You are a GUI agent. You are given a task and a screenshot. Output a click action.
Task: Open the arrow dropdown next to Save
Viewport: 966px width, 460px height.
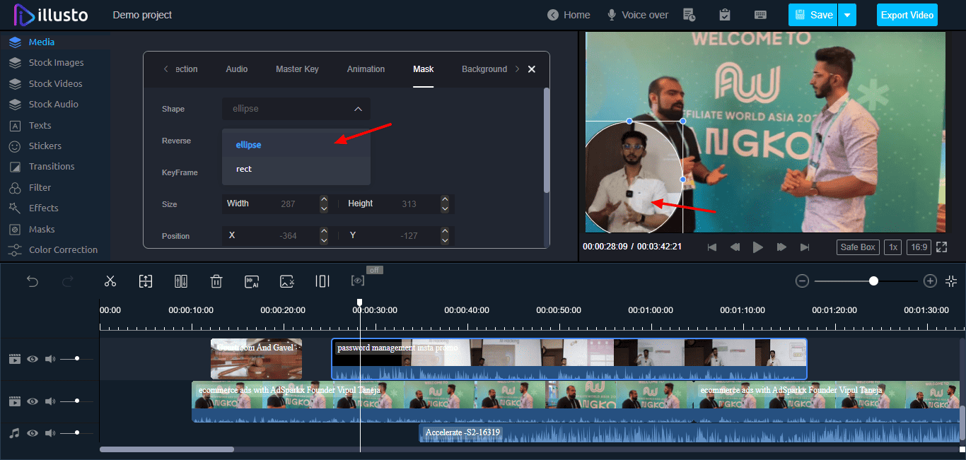[847, 15]
